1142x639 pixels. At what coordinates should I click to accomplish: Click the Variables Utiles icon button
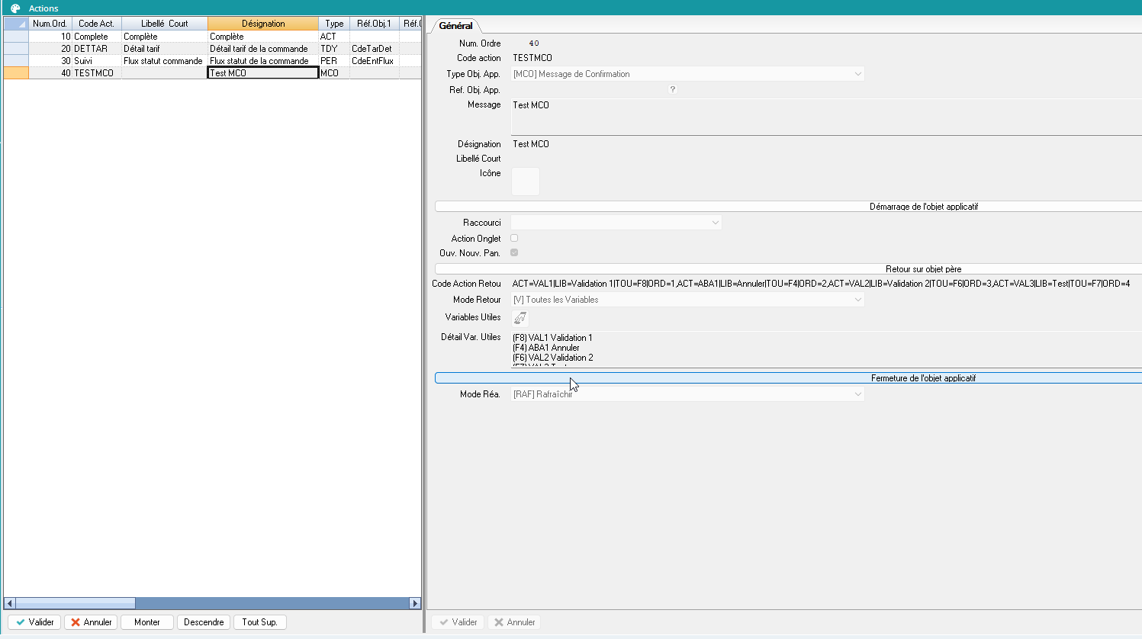click(x=520, y=318)
